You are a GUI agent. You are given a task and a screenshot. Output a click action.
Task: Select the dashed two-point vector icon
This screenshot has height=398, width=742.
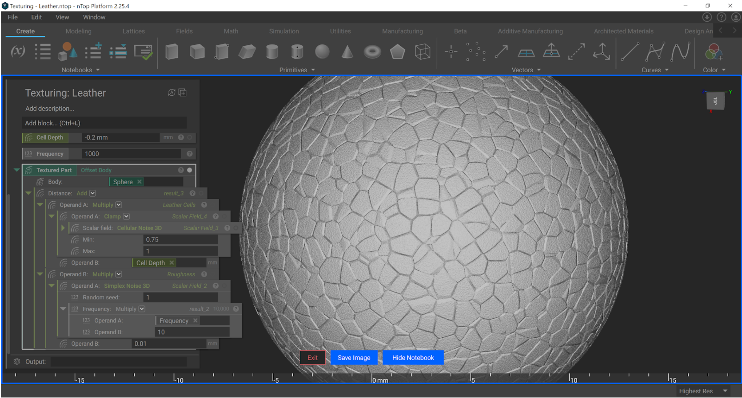point(576,52)
